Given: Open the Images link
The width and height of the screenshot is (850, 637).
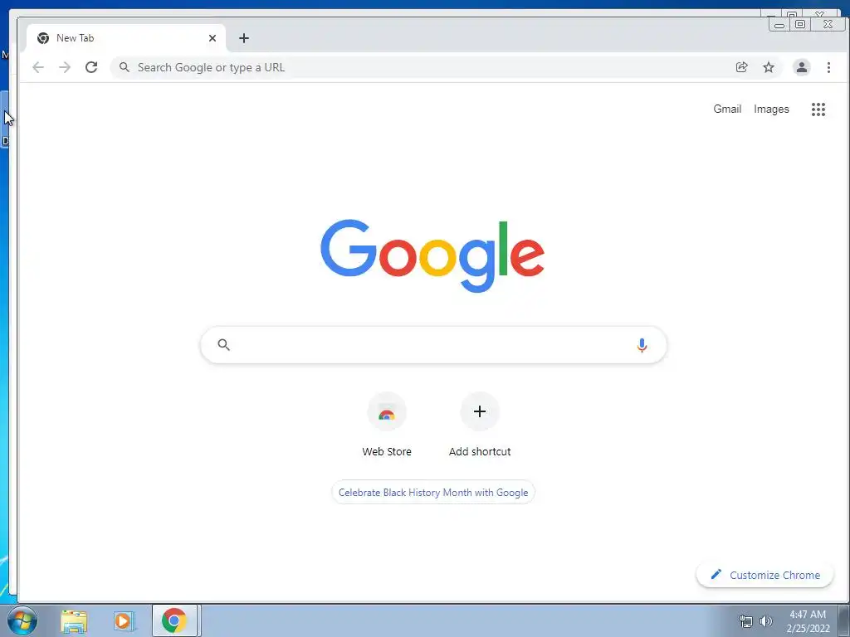Looking at the screenshot, I should point(771,109).
